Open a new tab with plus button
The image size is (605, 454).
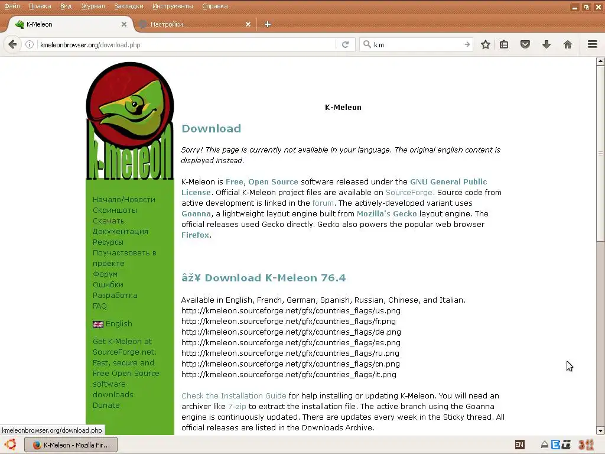268,24
